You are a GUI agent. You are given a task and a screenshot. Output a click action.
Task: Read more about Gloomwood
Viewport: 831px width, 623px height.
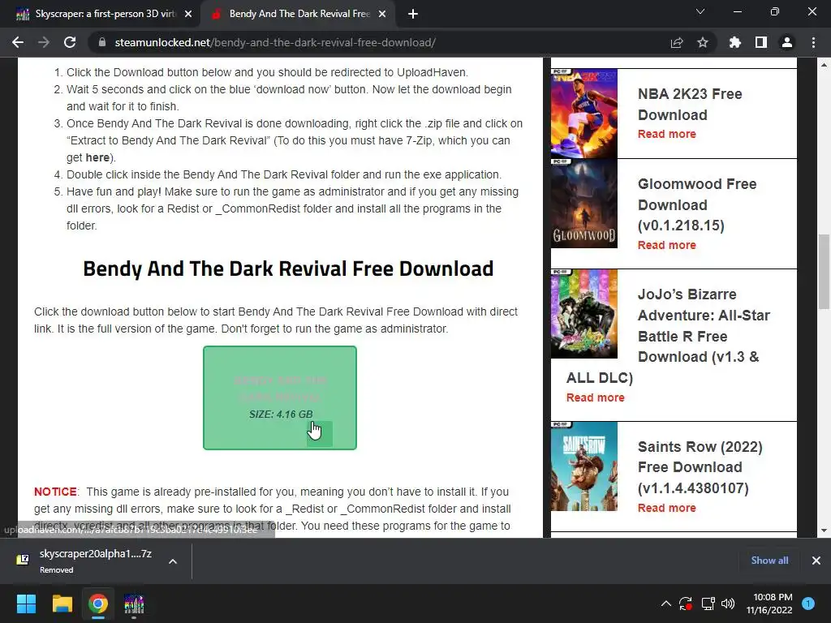[667, 245]
